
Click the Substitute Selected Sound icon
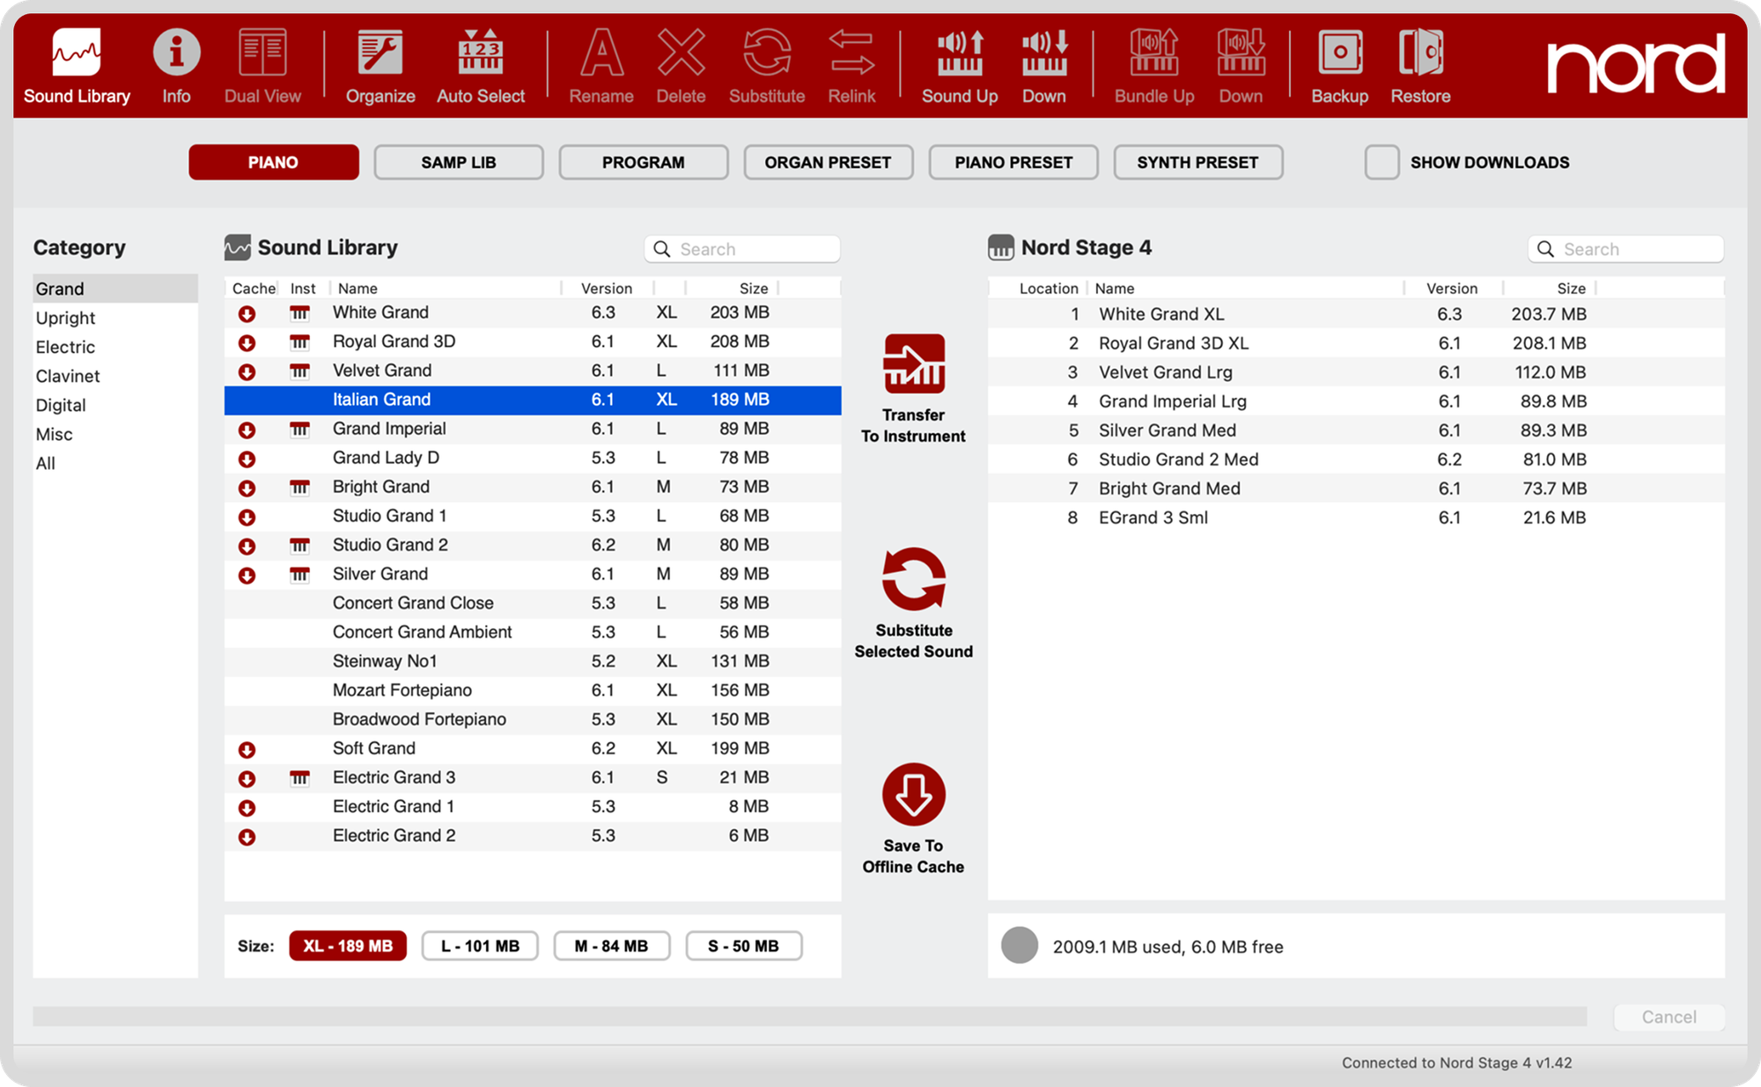914,579
